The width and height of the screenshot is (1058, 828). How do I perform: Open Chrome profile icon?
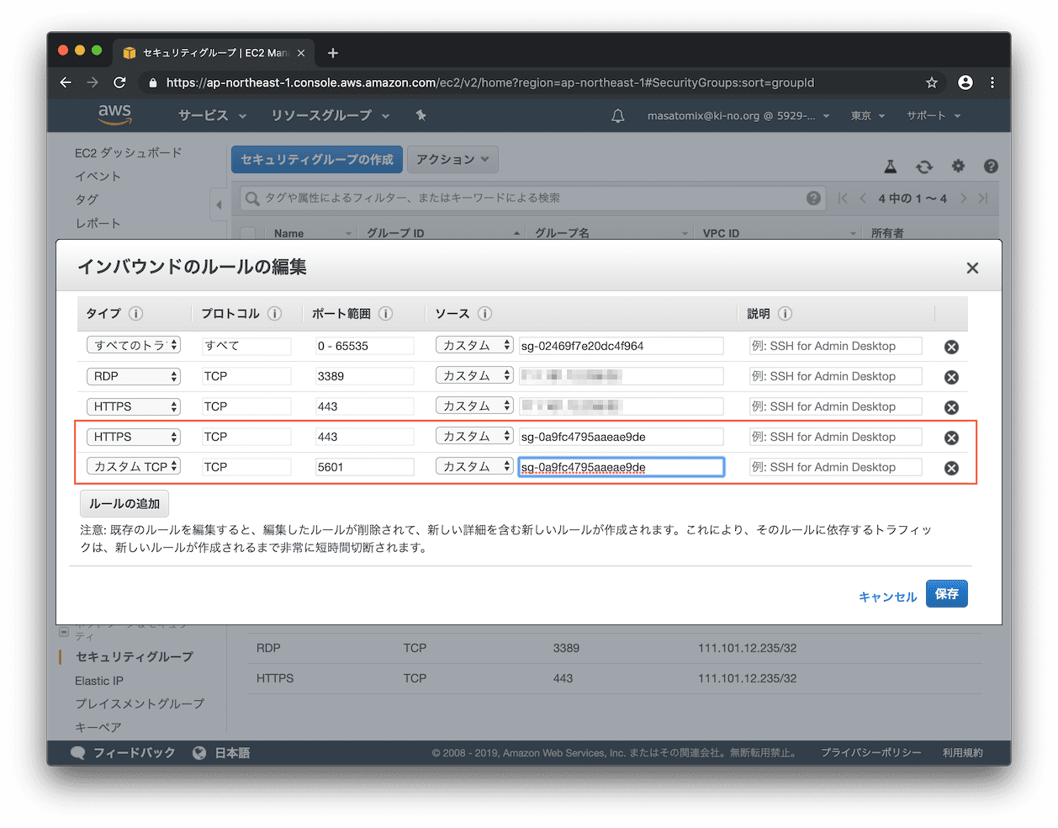(x=965, y=82)
